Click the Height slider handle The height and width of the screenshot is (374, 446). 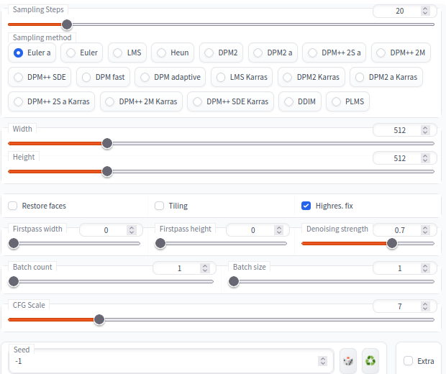point(107,171)
